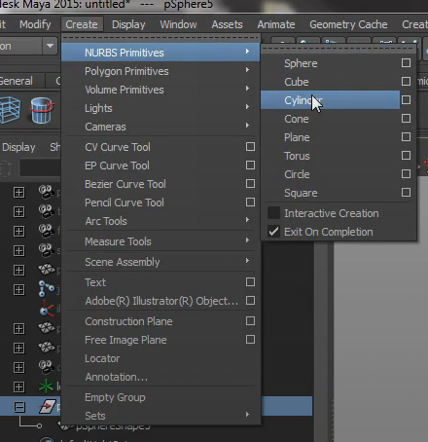Open Torus options box

point(406,156)
